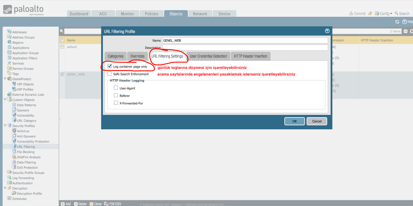Click the Clone icon in bottom toolbar
Viewport: 413px width, 206px height.
click(92, 204)
